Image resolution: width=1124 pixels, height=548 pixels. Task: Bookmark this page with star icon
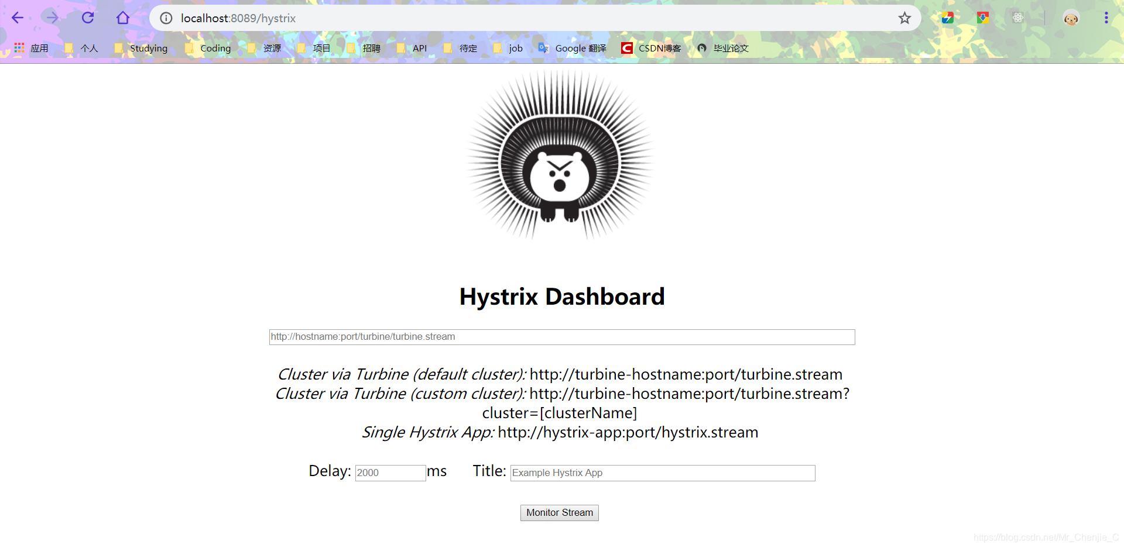point(904,18)
